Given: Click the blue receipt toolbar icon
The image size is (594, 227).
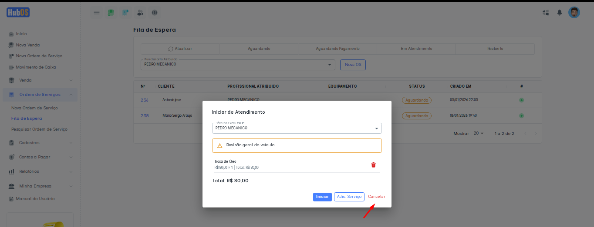Looking at the screenshot, I should point(125,13).
